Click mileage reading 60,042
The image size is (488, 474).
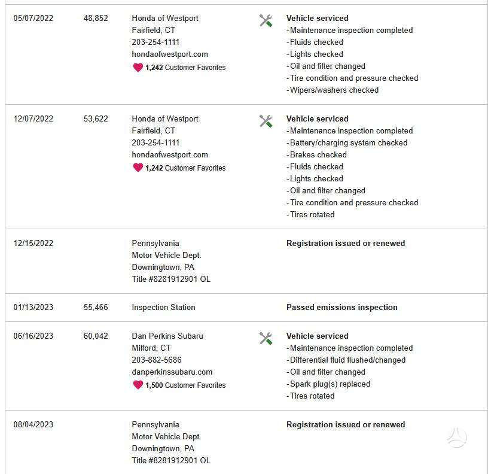pyautogui.click(x=96, y=336)
